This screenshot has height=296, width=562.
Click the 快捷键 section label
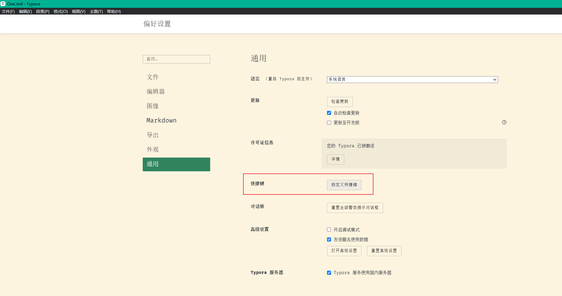tap(257, 183)
